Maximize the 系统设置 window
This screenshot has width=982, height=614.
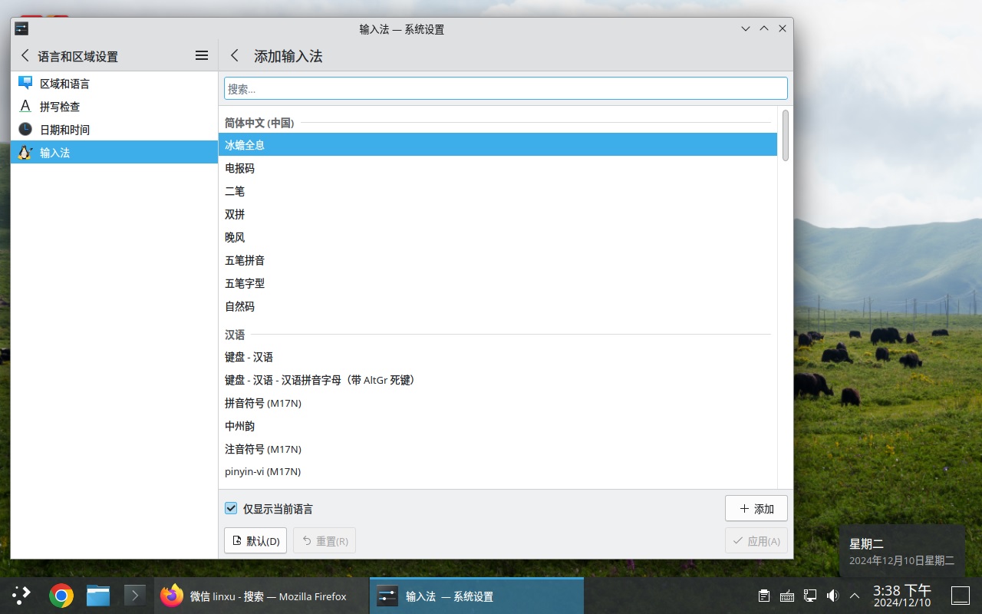(764, 28)
